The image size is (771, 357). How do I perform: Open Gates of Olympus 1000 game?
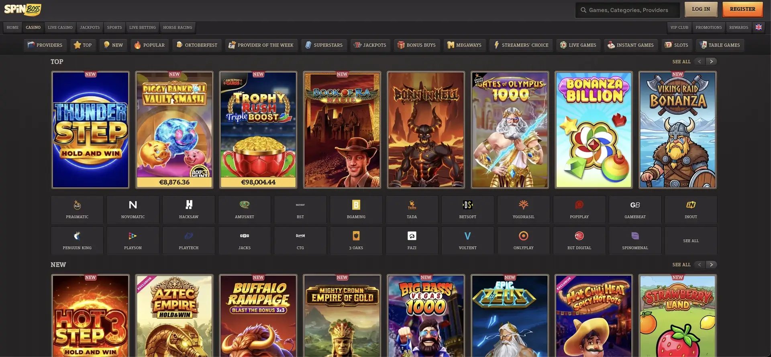[510, 130]
